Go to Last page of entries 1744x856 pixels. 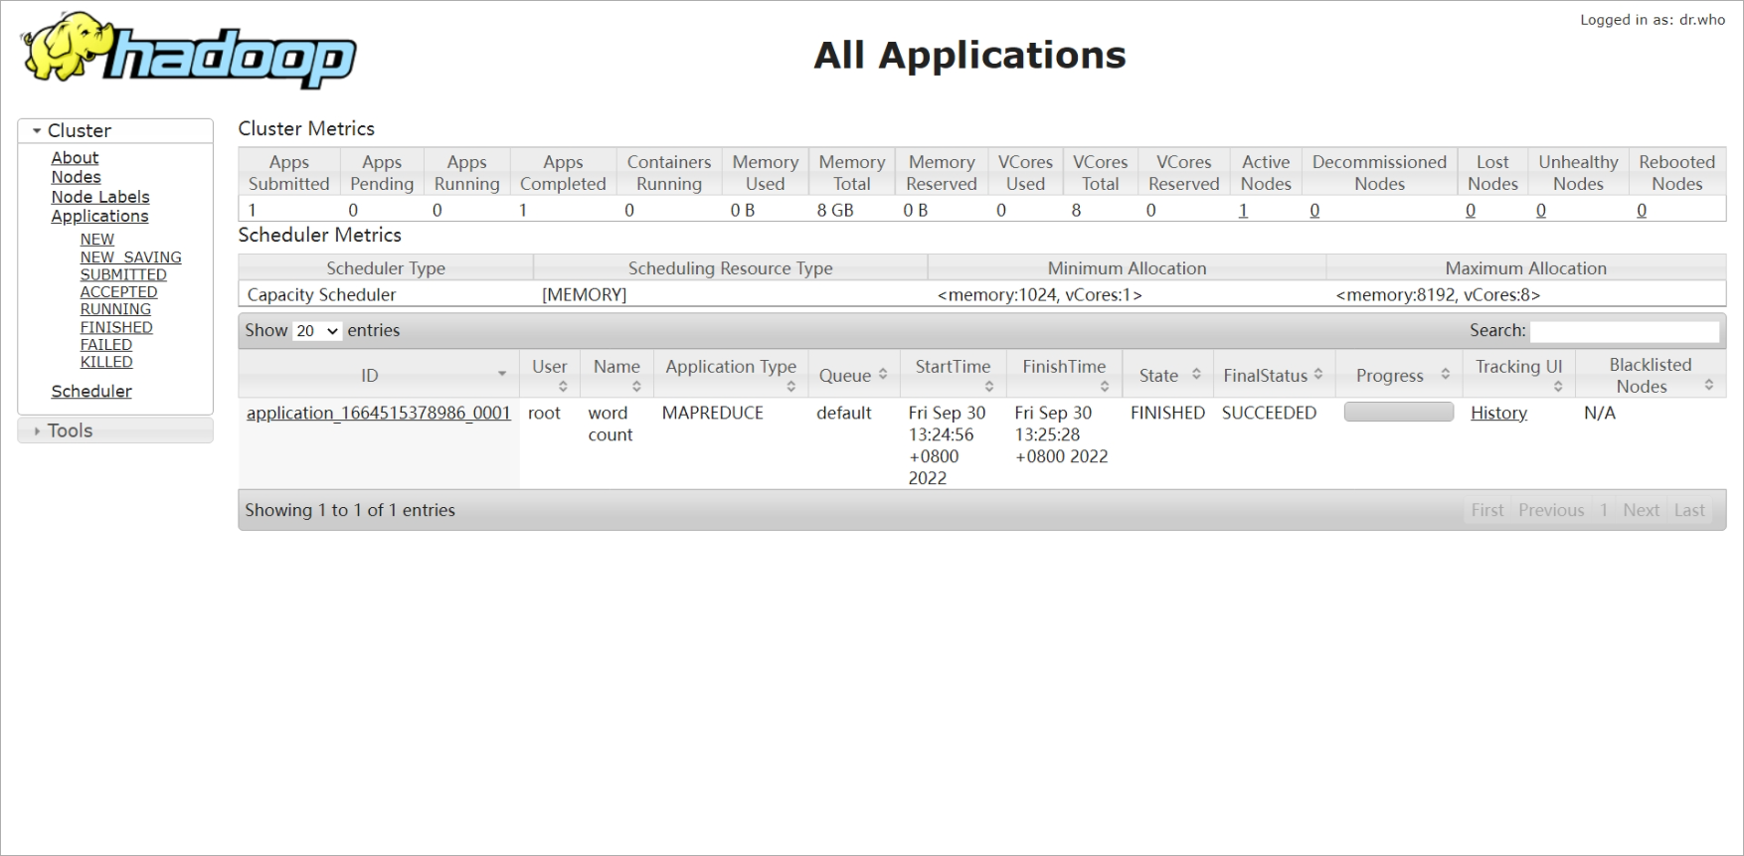pos(1689,510)
